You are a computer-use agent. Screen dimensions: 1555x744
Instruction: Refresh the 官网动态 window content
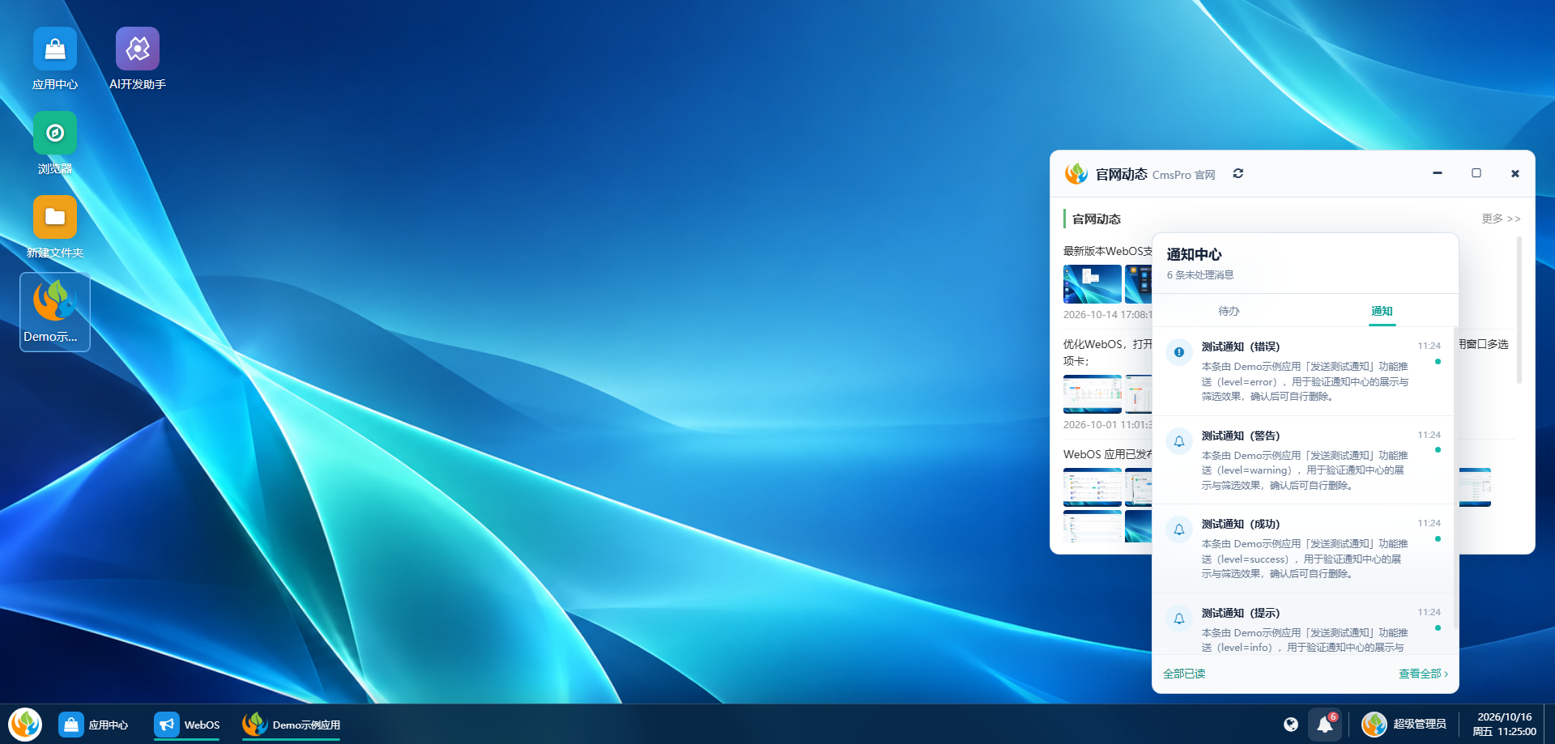click(1238, 173)
